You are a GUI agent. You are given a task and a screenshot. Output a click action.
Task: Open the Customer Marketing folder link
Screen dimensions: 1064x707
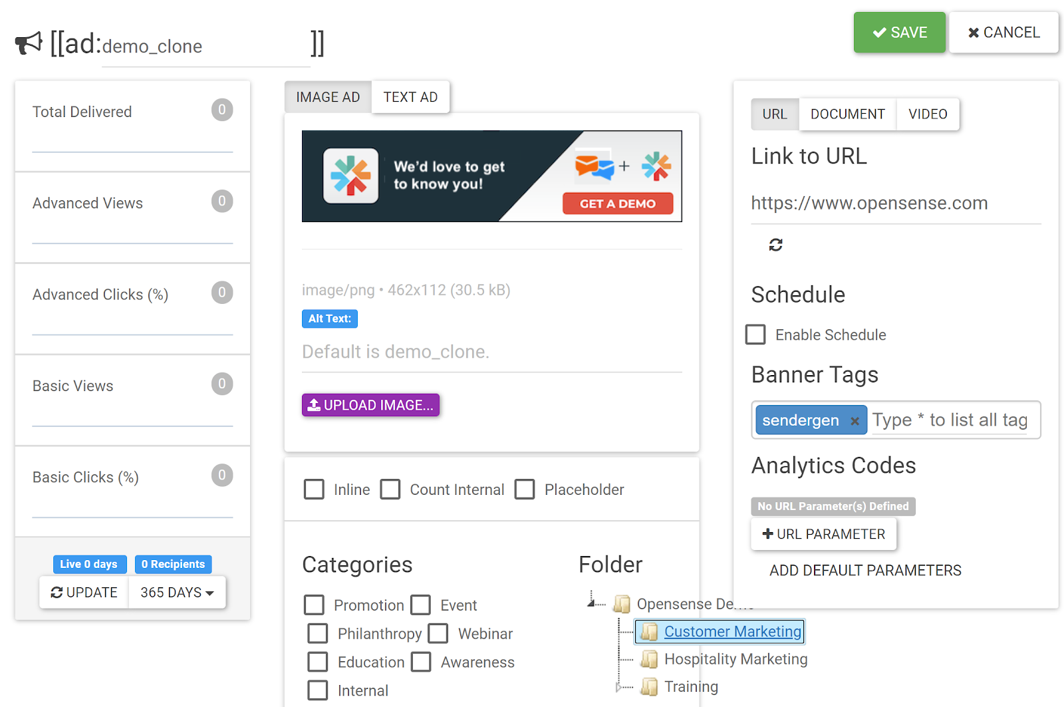pos(733,632)
